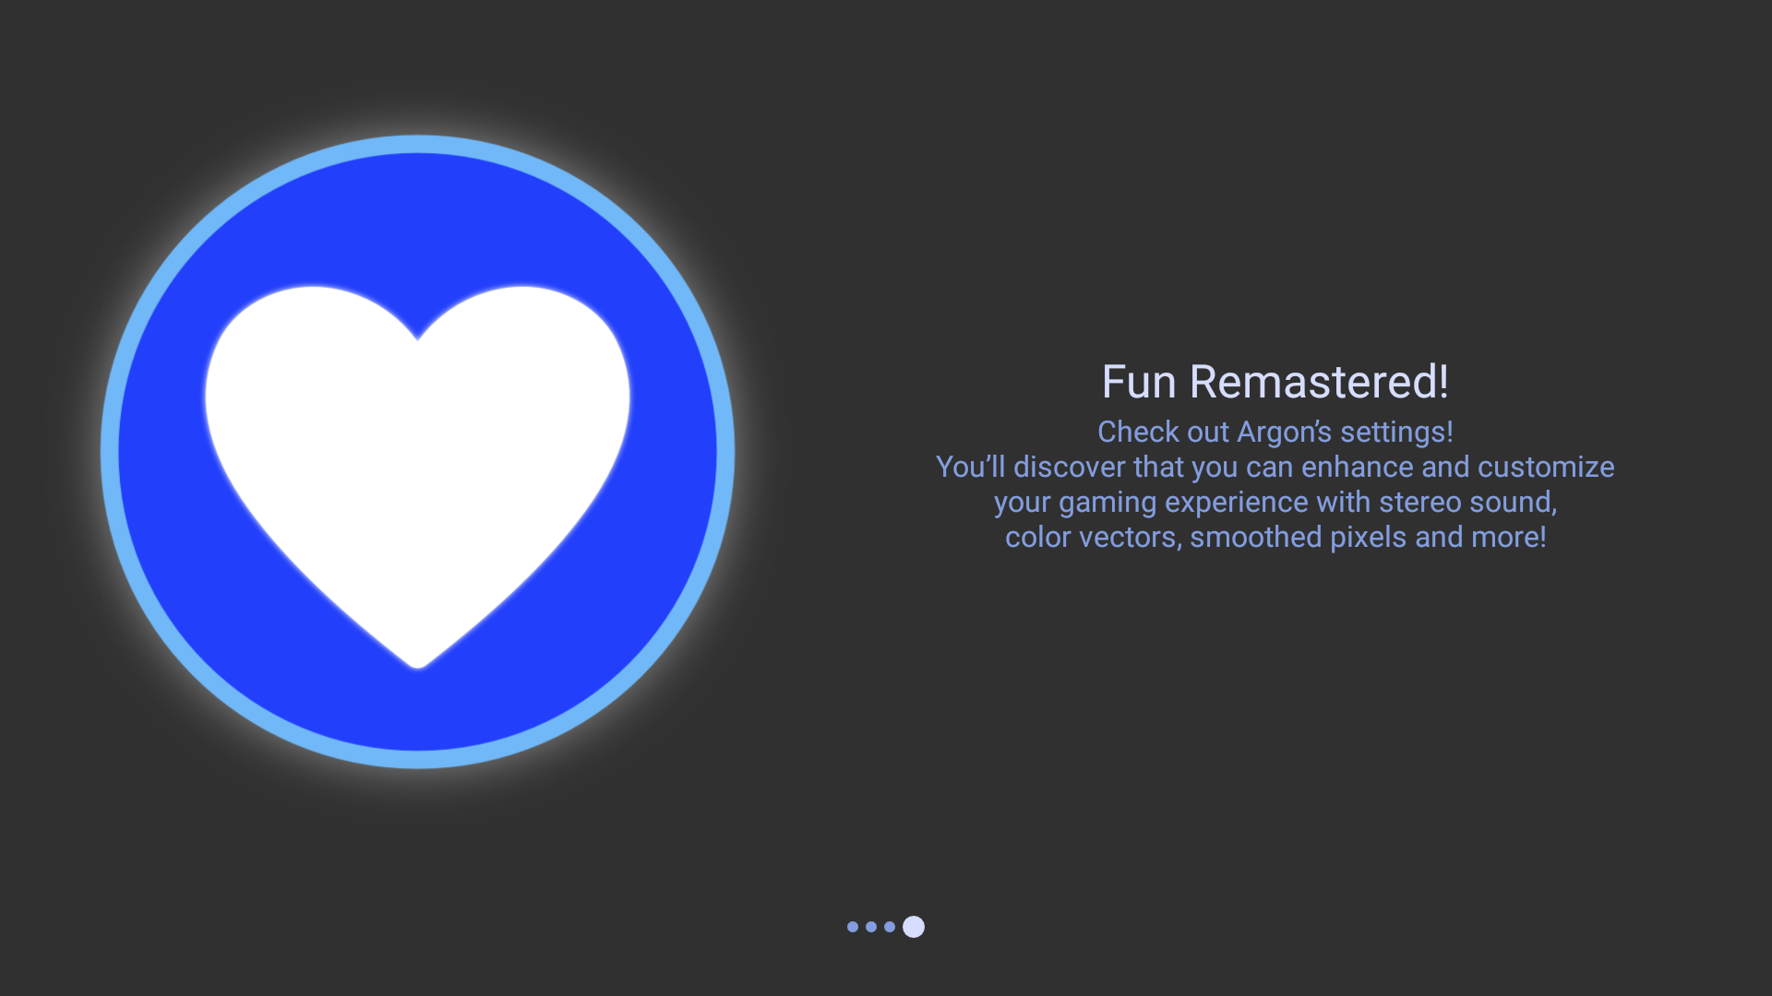Click the line starting "You'll discover that"

(x=1275, y=467)
